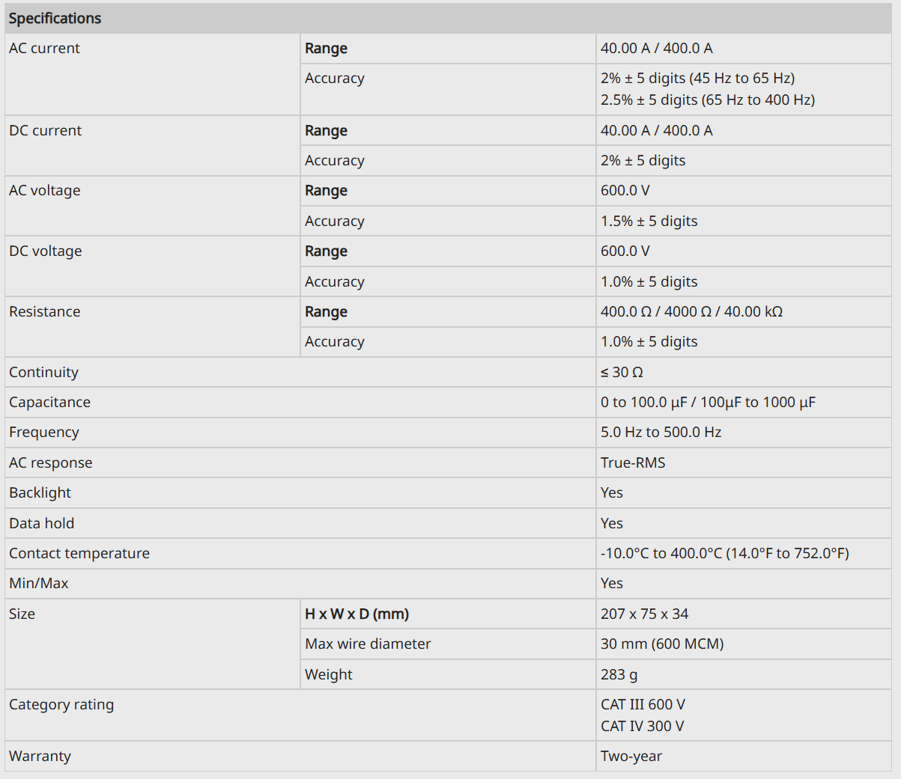
Task: Click the AC current range value 40.00 A / 400.0 A
Action: click(656, 49)
